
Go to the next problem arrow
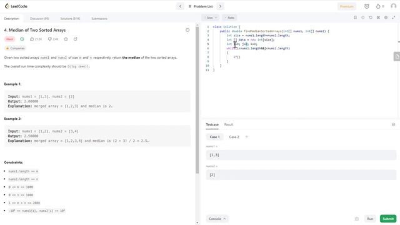[221, 6]
